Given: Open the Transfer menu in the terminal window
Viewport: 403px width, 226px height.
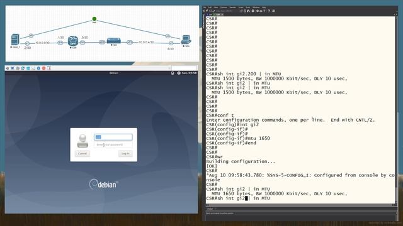Looking at the screenshot, I should [232, 8].
